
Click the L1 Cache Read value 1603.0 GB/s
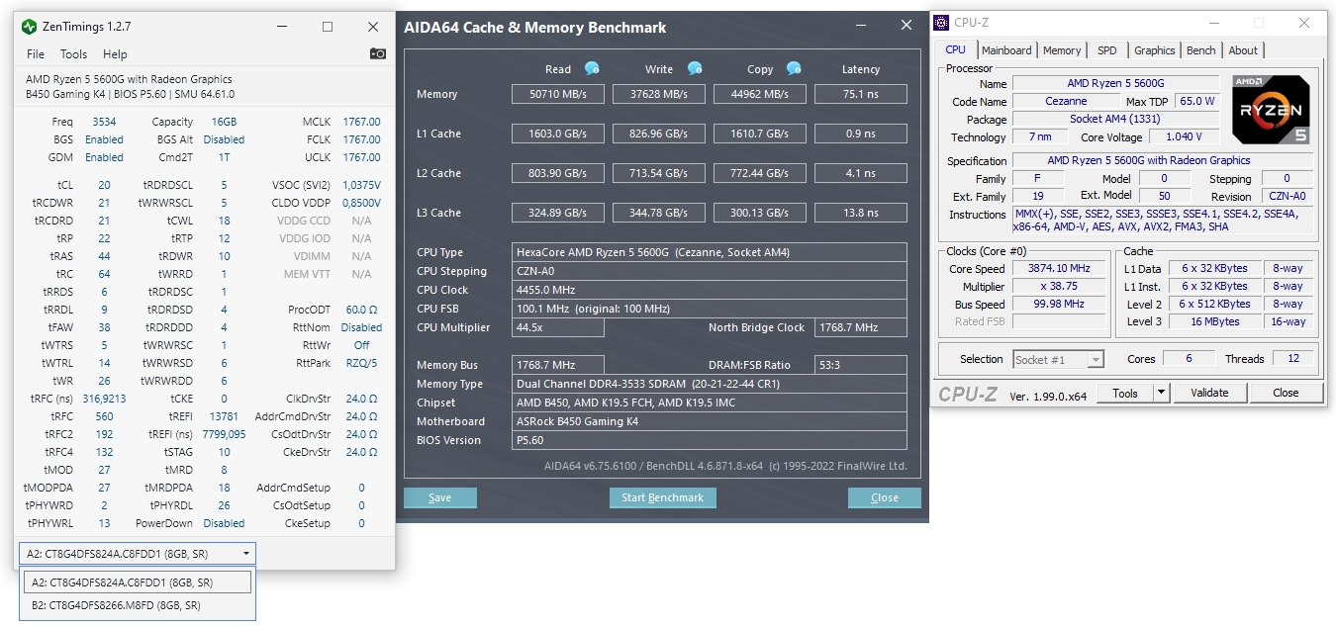tap(558, 134)
